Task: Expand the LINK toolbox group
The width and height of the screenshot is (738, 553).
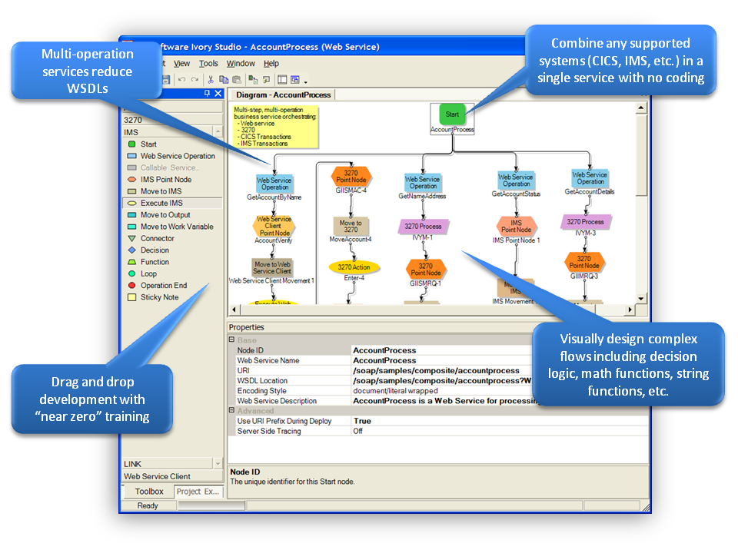Action: click(168, 464)
